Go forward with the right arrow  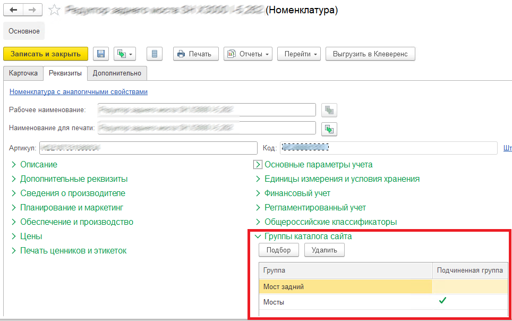32,10
